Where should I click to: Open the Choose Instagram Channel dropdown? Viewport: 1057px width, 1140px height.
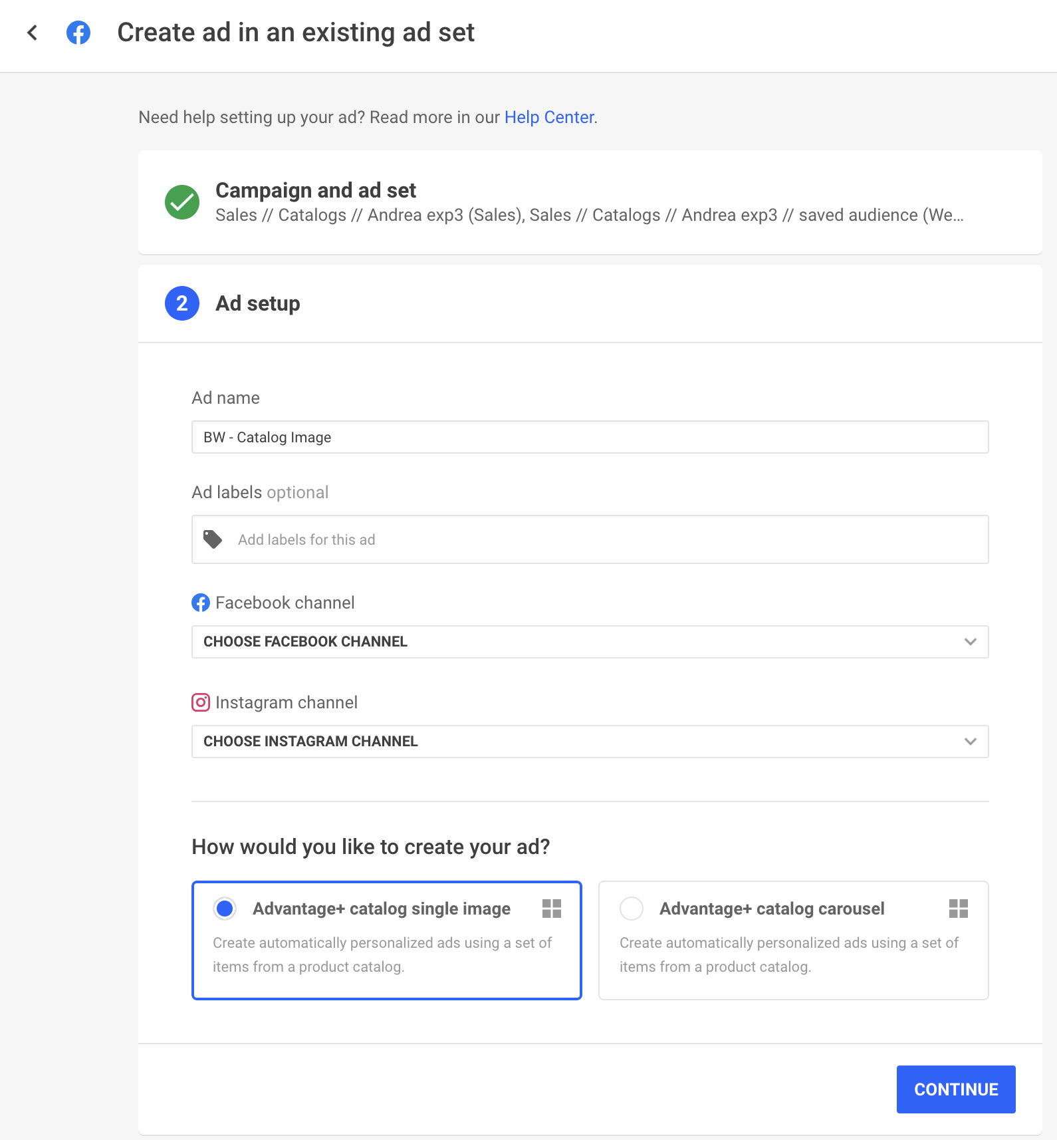click(590, 742)
